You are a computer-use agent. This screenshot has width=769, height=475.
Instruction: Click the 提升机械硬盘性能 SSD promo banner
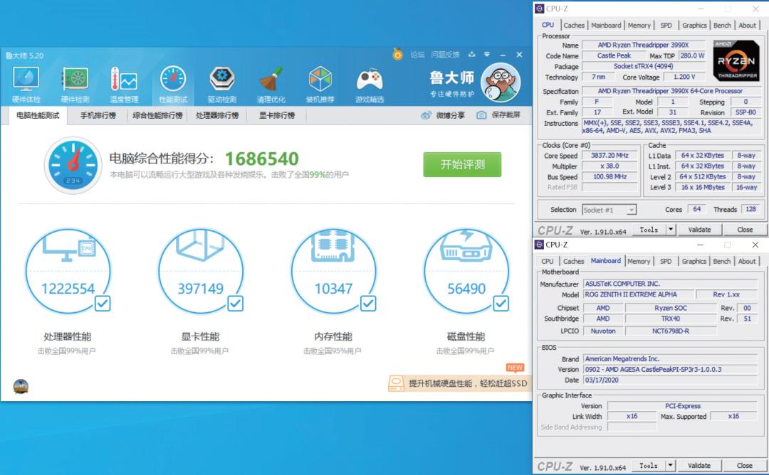[x=459, y=383]
